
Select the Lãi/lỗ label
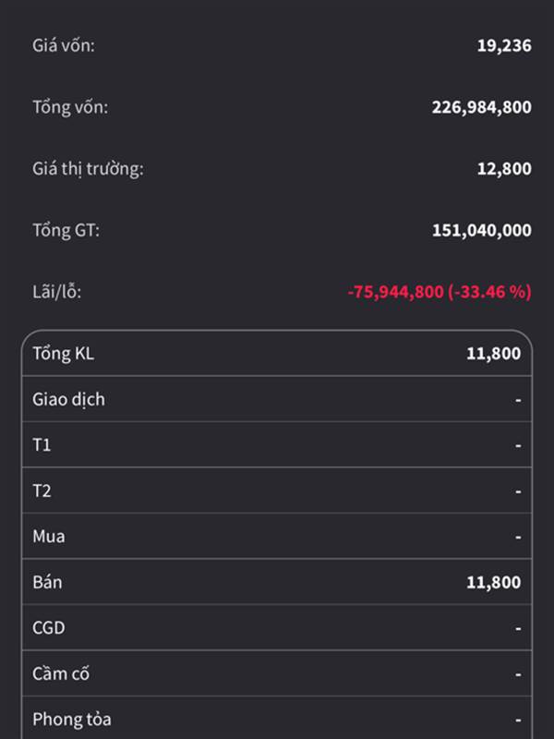pyautogui.click(x=57, y=292)
